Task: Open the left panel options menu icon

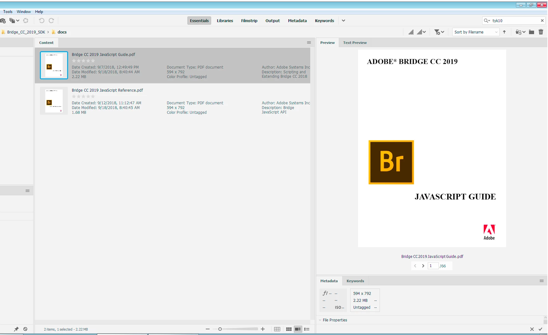Action: [28, 191]
